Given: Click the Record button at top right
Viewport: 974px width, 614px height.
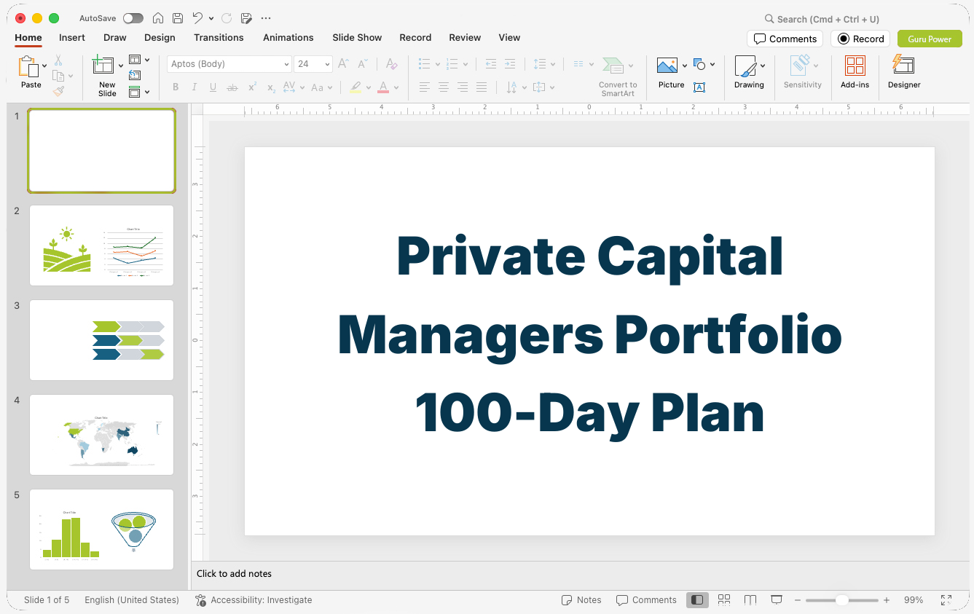Looking at the screenshot, I should 860,39.
